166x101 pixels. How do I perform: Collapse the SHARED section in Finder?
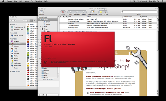pyautogui.click(x=11, y=33)
